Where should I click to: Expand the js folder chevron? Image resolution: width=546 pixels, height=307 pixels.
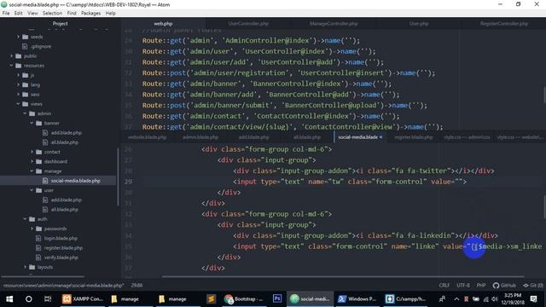click(18, 75)
